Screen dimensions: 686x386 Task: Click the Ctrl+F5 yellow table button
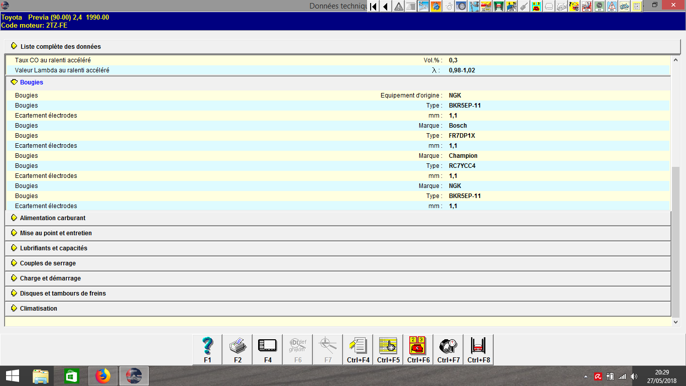click(x=388, y=349)
